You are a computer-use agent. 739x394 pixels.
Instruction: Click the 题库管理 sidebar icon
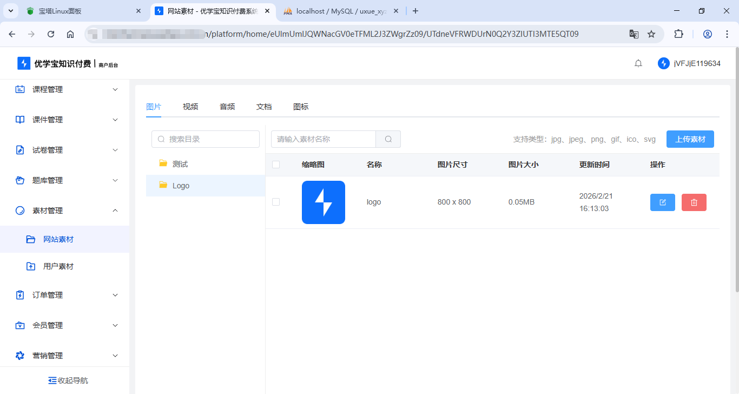(19, 180)
